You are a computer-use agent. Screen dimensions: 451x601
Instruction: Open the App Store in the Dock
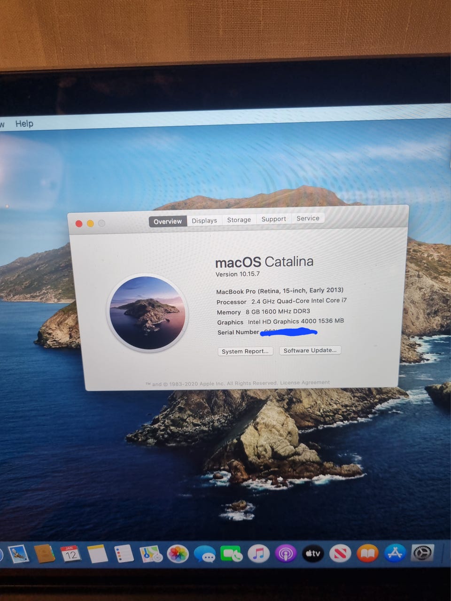click(395, 553)
